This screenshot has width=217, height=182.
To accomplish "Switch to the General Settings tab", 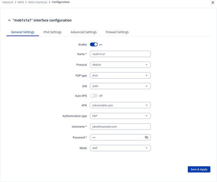I will [x=23, y=32].
